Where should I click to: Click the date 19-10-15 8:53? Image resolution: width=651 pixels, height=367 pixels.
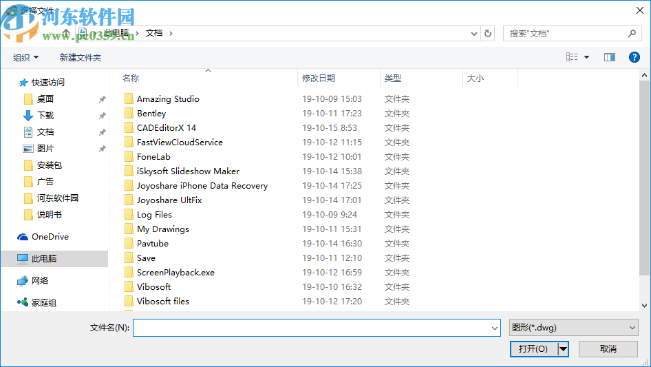[x=330, y=128]
